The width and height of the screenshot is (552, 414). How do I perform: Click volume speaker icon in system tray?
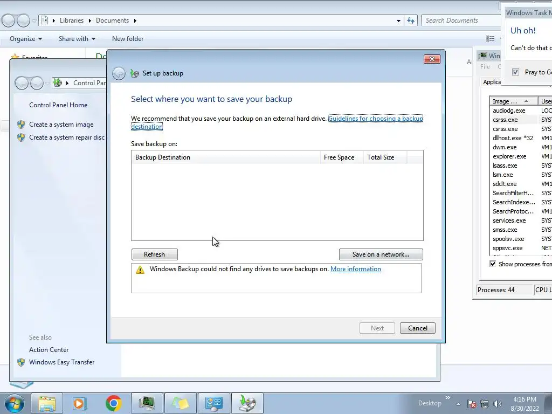point(498,404)
